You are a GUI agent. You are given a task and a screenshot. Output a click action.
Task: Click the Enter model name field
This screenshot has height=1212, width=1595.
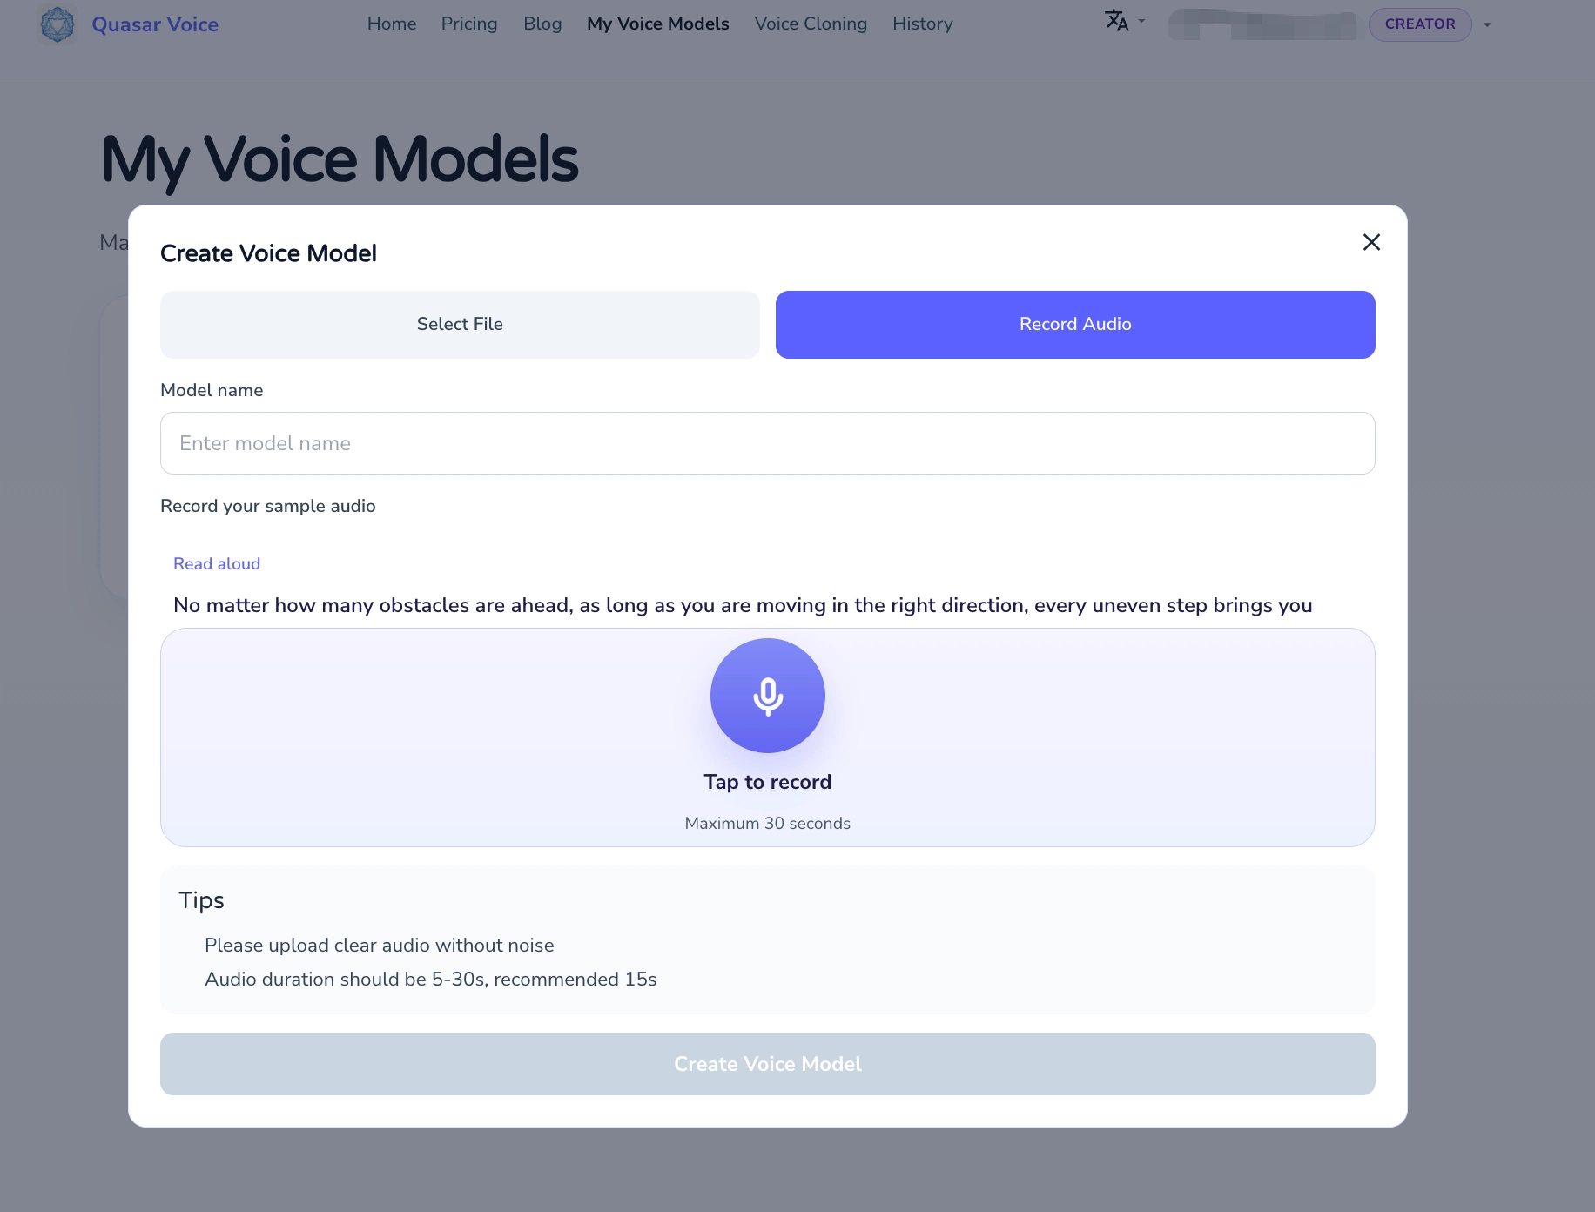[767, 443]
